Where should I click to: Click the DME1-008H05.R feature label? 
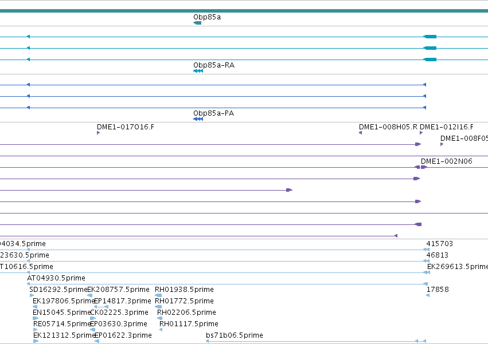[388, 127]
